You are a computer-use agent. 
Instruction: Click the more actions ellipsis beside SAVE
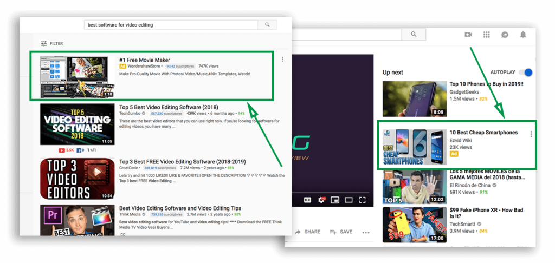[366, 232]
